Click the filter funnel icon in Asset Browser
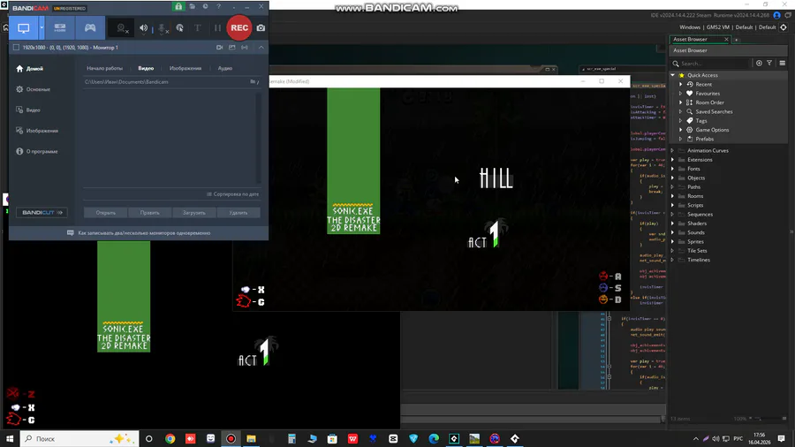Screen dimensions: 795x447 [769, 64]
